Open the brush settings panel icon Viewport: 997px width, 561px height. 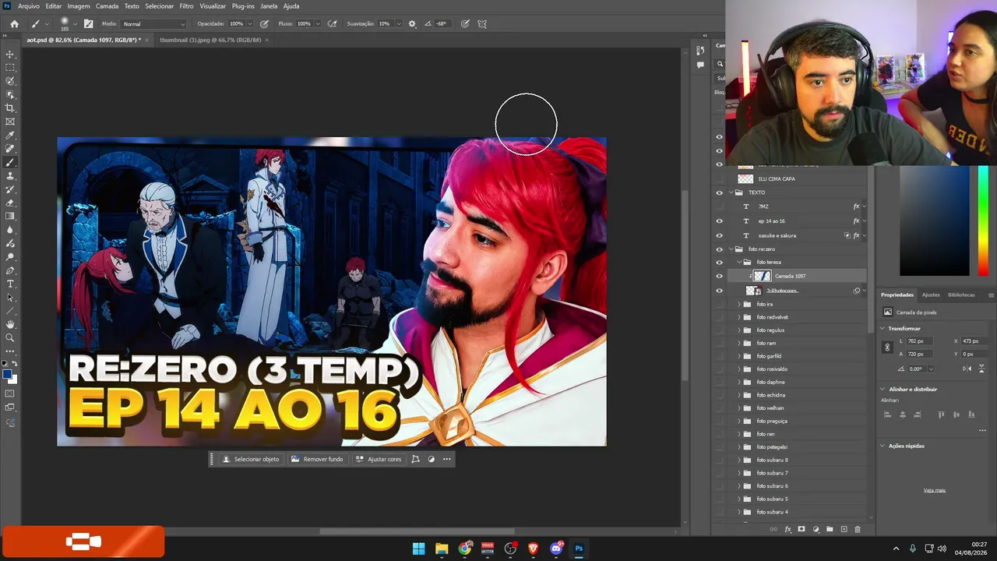point(88,24)
